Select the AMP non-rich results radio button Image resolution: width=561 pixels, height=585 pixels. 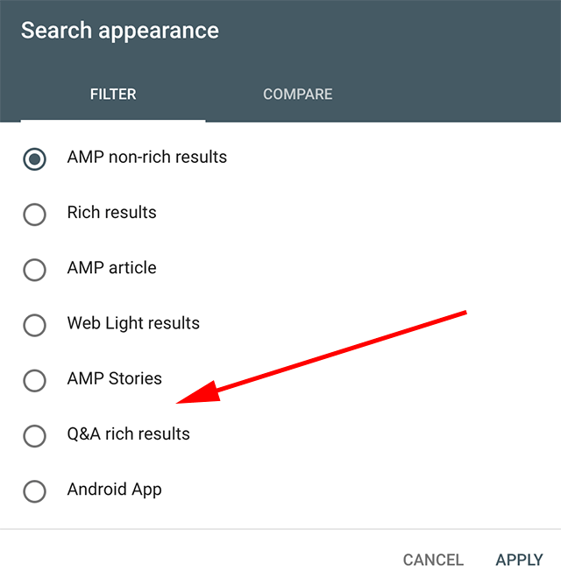[x=35, y=159]
